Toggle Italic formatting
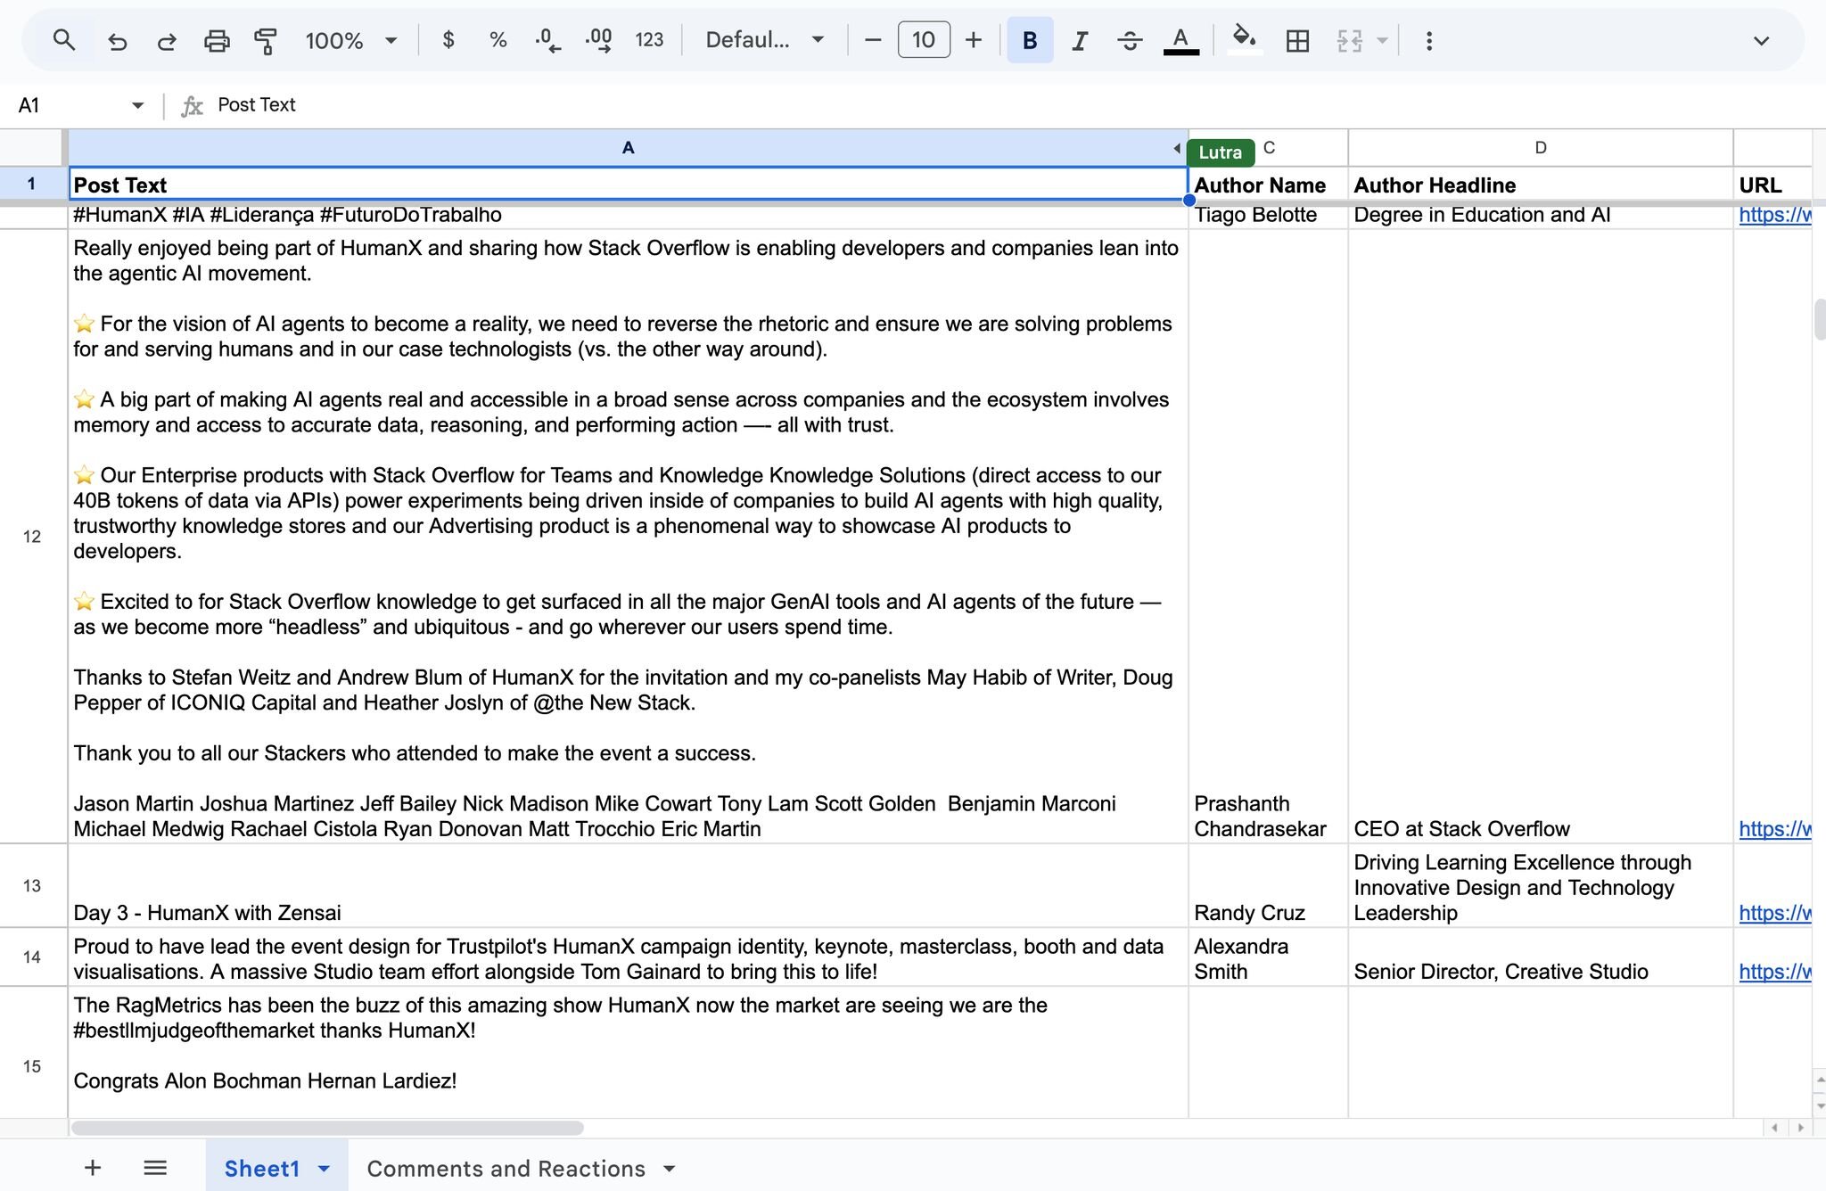 point(1080,41)
